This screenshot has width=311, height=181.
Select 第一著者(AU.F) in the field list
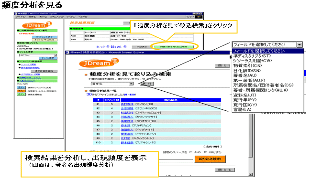click(x=249, y=80)
